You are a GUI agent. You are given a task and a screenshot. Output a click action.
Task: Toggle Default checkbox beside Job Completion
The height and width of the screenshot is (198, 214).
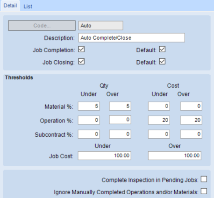pos(162,49)
